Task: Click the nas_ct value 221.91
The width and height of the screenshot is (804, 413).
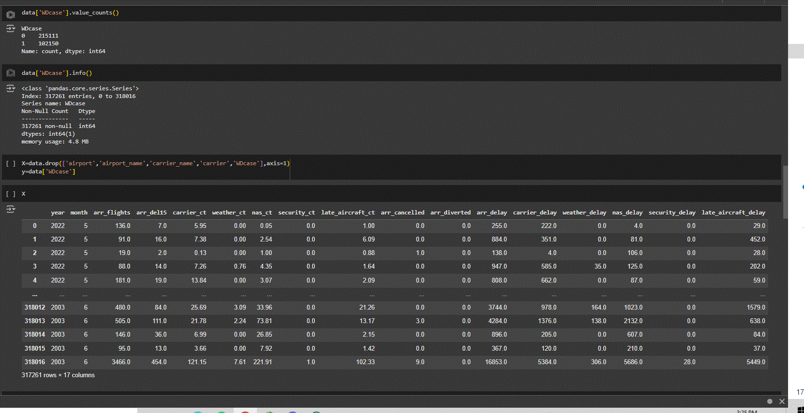Action: click(x=263, y=362)
